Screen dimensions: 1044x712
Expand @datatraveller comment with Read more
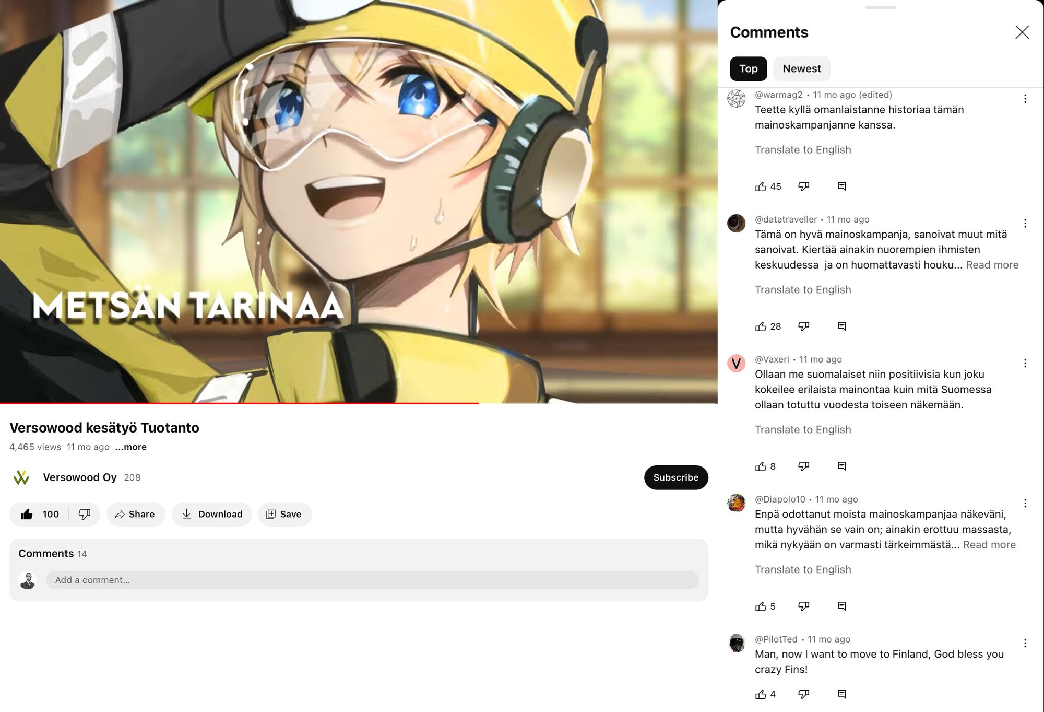[x=992, y=265]
